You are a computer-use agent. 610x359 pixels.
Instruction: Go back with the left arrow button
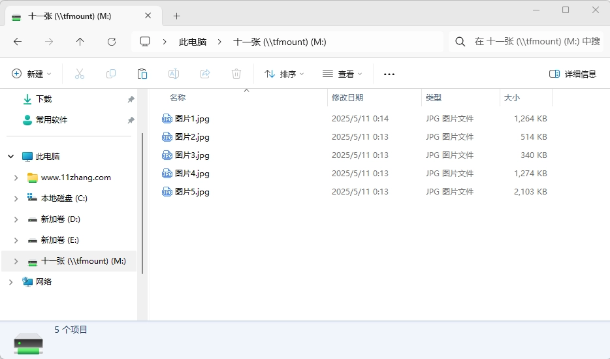pos(18,42)
